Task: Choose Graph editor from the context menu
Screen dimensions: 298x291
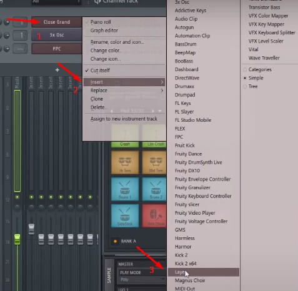Action: [x=104, y=31]
